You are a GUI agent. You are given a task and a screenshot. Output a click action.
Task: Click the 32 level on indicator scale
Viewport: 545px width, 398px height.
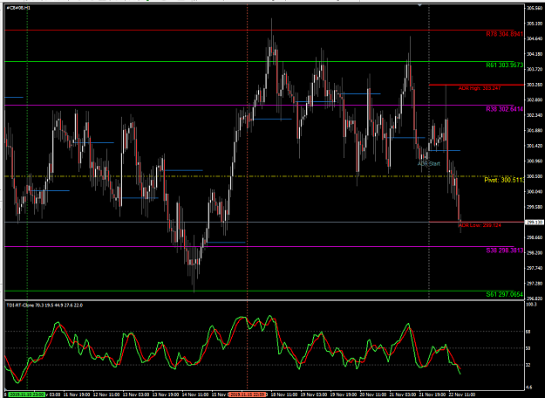(x=529, y=365)
